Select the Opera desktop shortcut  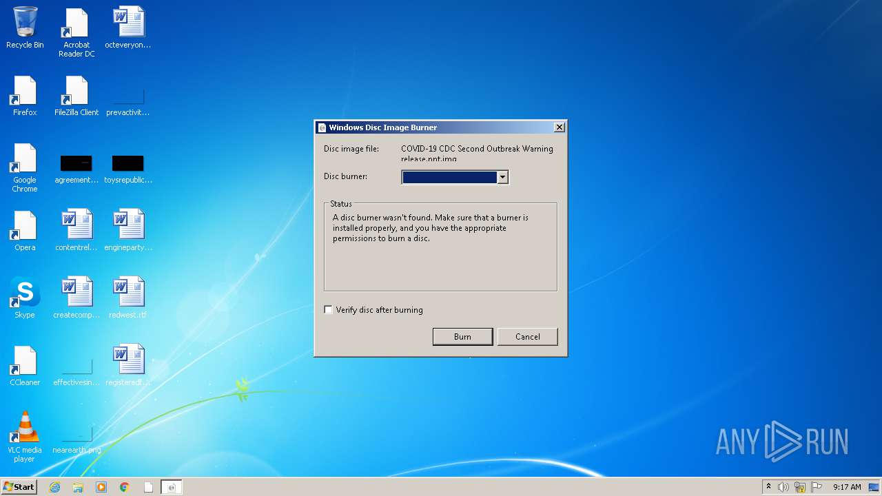point(25,231)
